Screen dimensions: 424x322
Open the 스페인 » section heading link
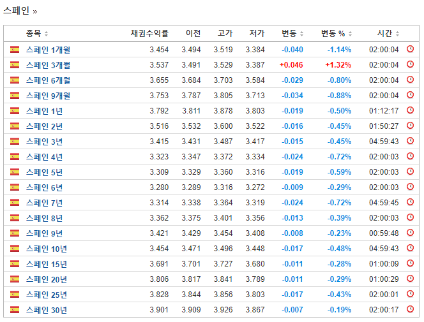click(20, 11)
